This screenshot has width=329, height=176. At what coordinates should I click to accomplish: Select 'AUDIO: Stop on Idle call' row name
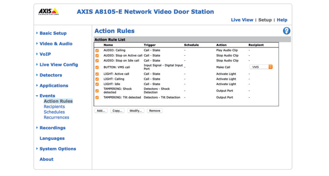pos(121,60)
